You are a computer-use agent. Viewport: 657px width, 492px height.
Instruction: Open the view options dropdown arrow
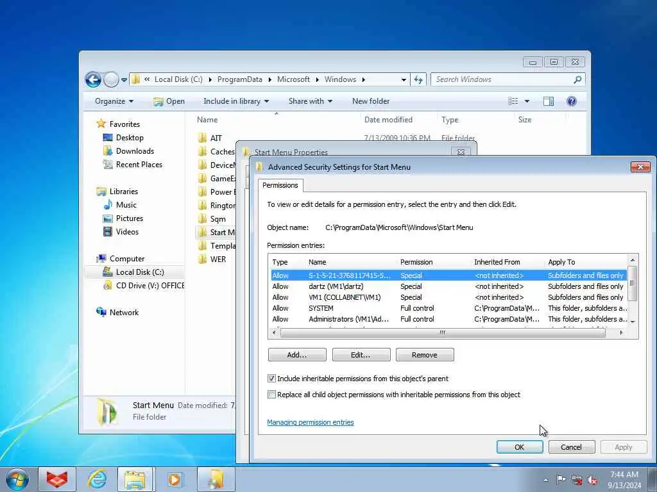pyautogui.click(x=527, y=101)
